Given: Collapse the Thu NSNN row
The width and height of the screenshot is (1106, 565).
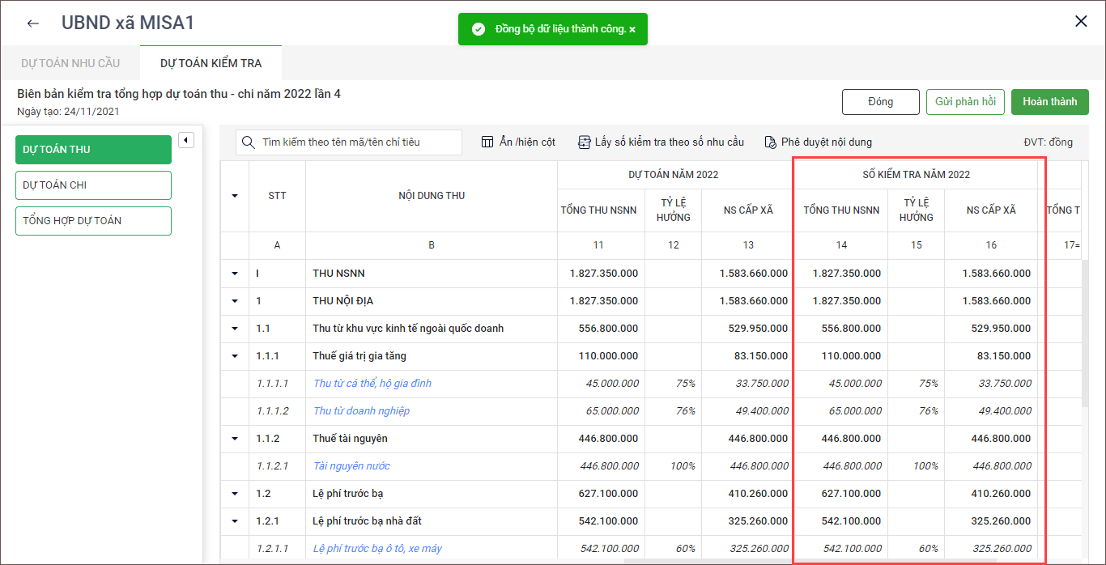Looking at the screenshot, I should point(235,274).
